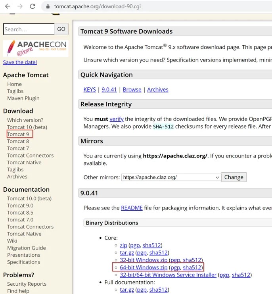Open Tomcat Native under Download
Viewport: 272px width, 294px height.
click(x=24, y=162)
